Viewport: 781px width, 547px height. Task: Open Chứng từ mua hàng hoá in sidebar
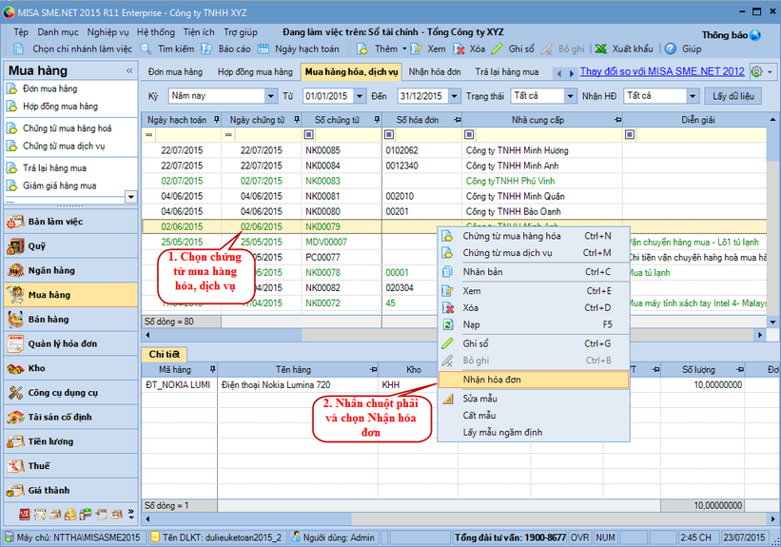(x=68, y=128)
